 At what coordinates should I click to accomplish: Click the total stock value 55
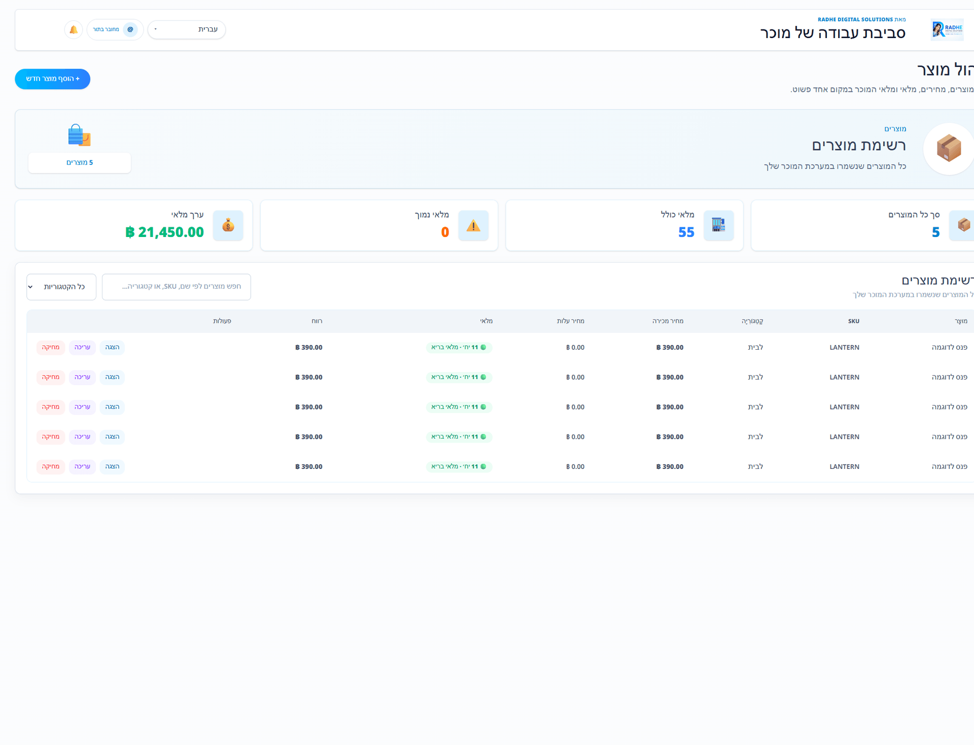pyautogui.click(x=686, y=232)
